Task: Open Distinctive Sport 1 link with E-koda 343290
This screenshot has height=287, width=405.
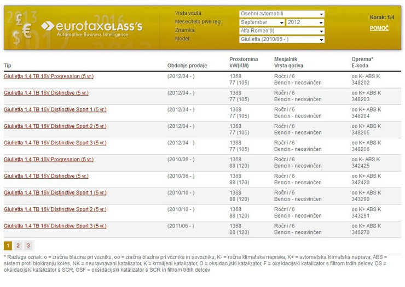Action: (55, 193)
